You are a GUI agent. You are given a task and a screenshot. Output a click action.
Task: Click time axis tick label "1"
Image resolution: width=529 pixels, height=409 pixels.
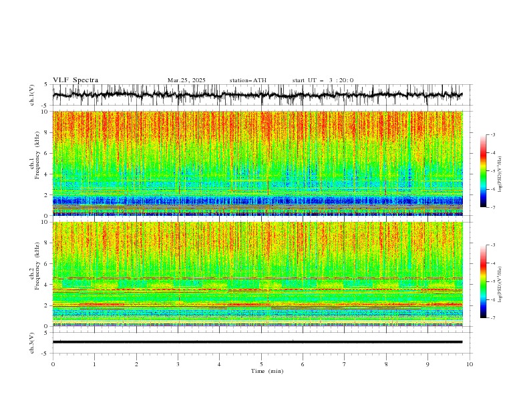point(94,364)
